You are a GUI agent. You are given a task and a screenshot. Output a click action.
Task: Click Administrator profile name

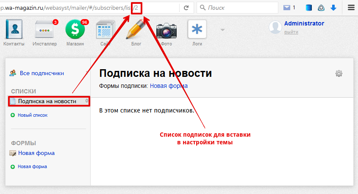[x=304, y=23]
